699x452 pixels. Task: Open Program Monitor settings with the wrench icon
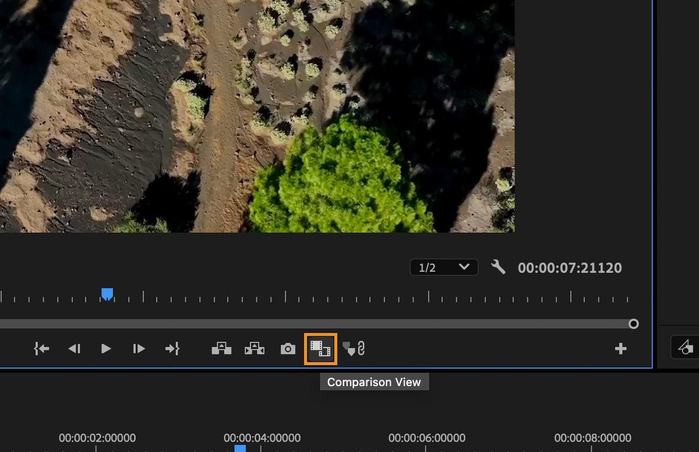tap(498, 267)
